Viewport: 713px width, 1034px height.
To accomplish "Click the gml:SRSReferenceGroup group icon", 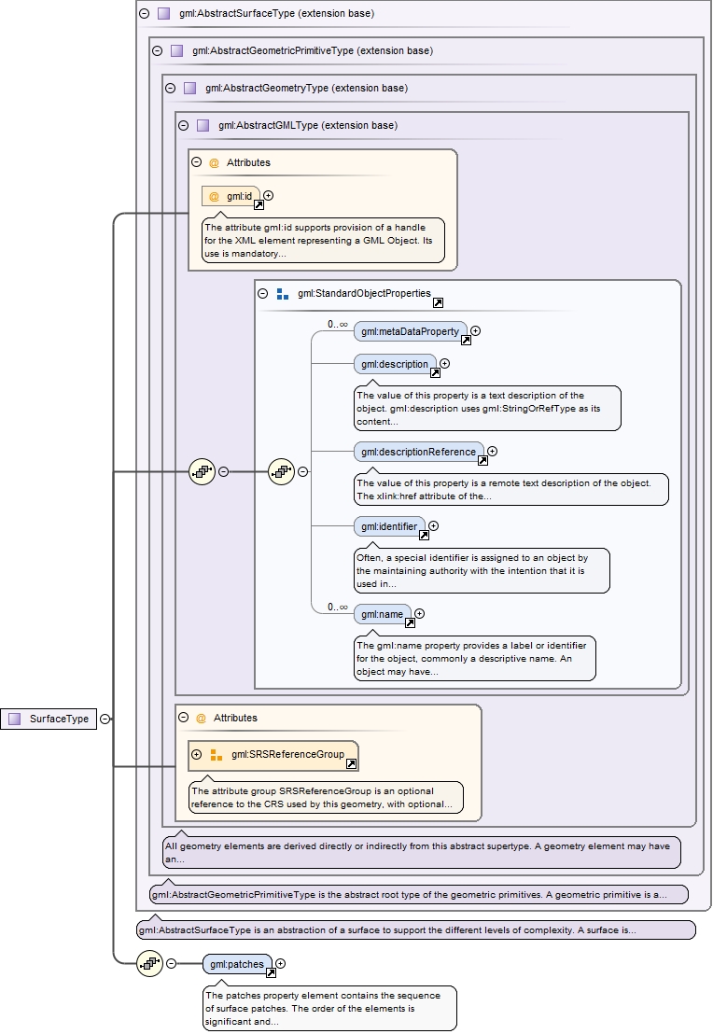I will pyautogui.click(x=216, y=754).
